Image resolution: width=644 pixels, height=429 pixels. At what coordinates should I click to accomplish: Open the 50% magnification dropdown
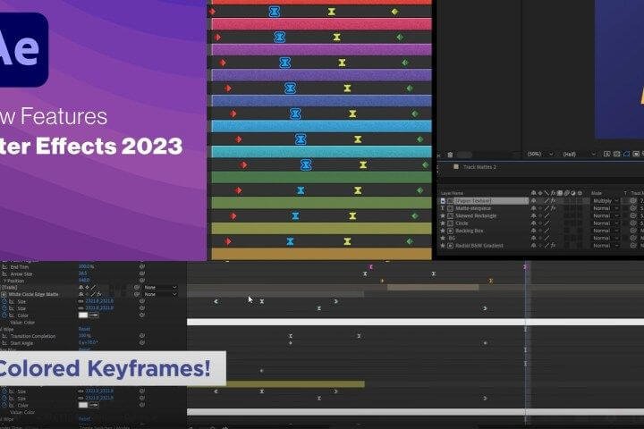(540, 154)
